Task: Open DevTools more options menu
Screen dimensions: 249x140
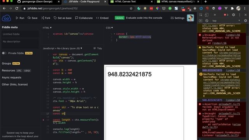Action: pyautogui.click(x=240, y=15)
